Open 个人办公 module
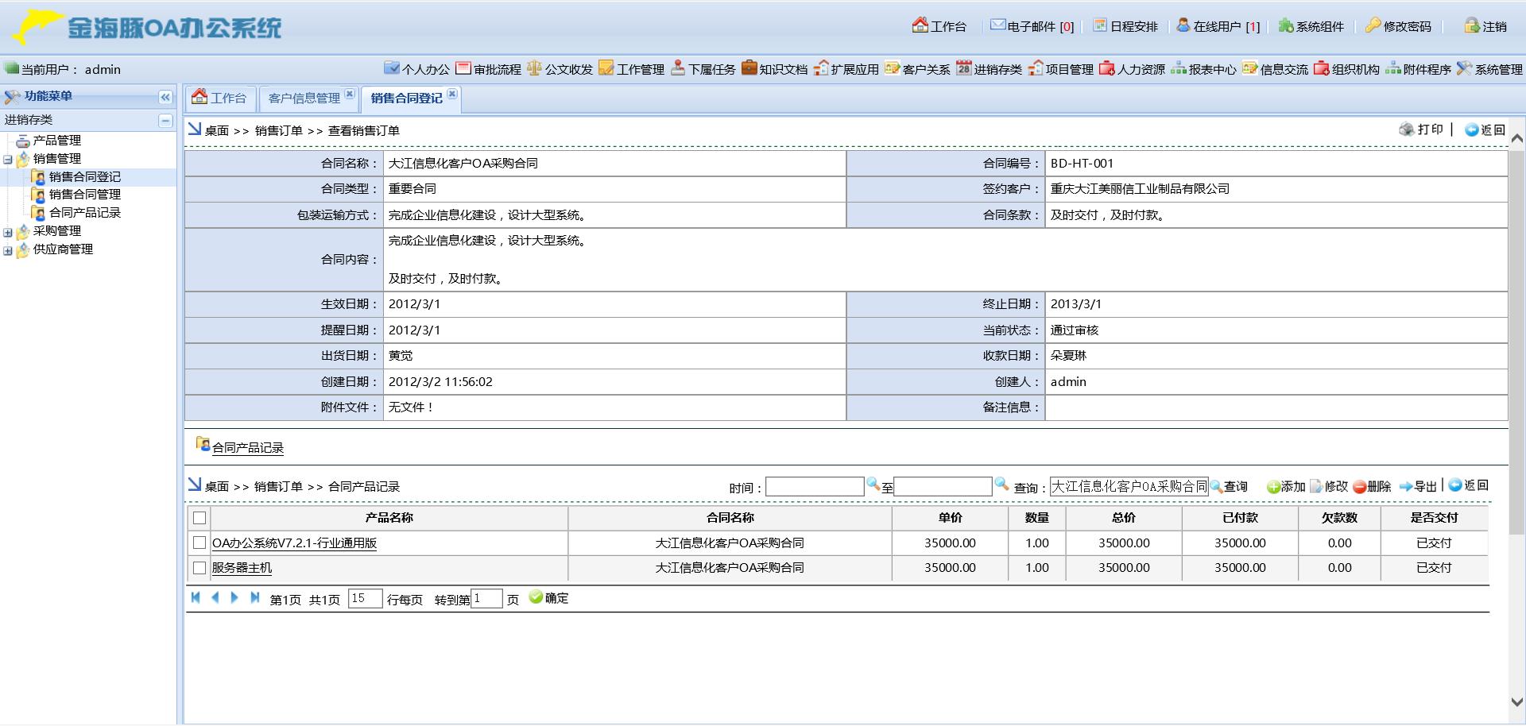1526x726 pixels. click(x=416, y=69)
